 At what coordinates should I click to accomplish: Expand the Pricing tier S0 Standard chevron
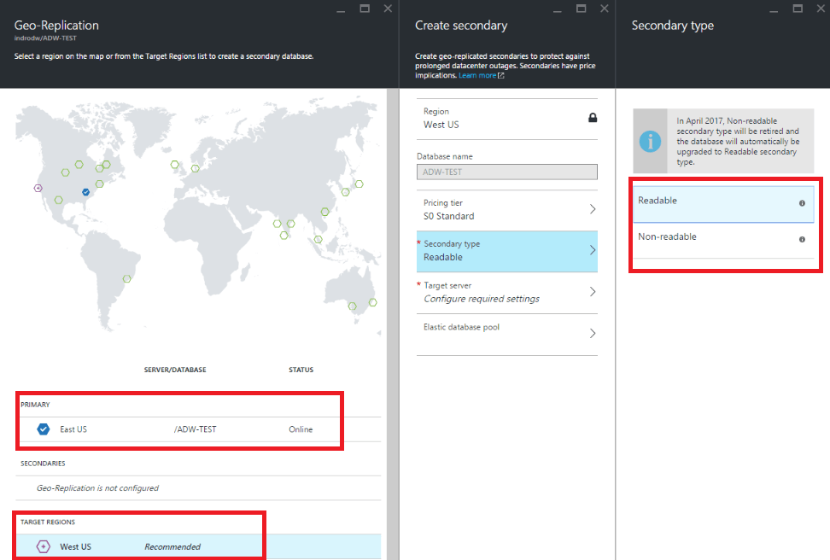[593, 209]
